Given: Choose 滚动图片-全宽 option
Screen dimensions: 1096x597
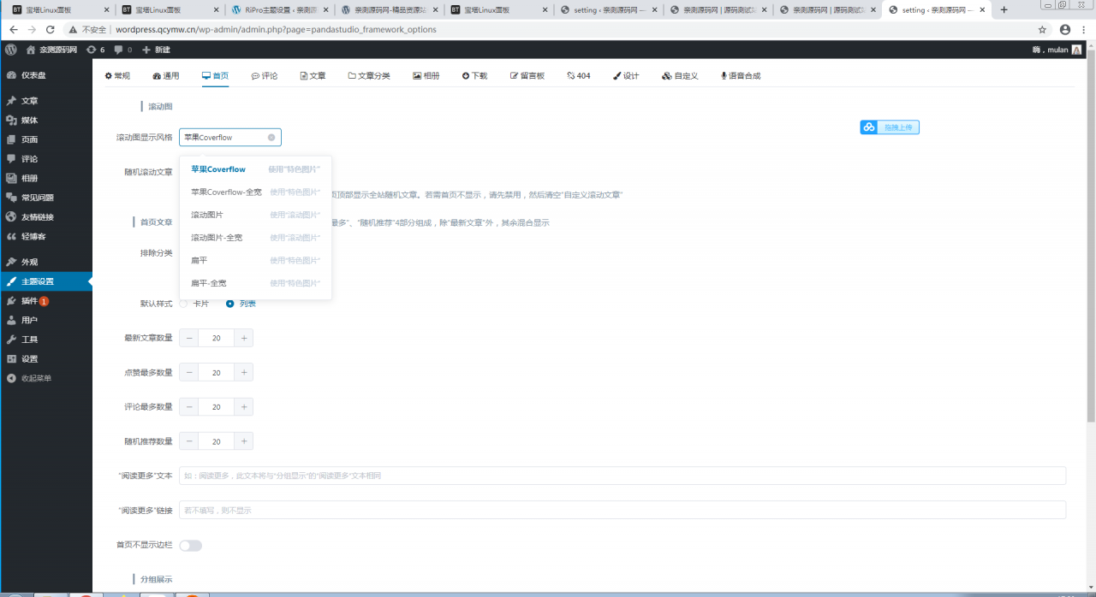Looking at the screenshot, I should [255, 238].
